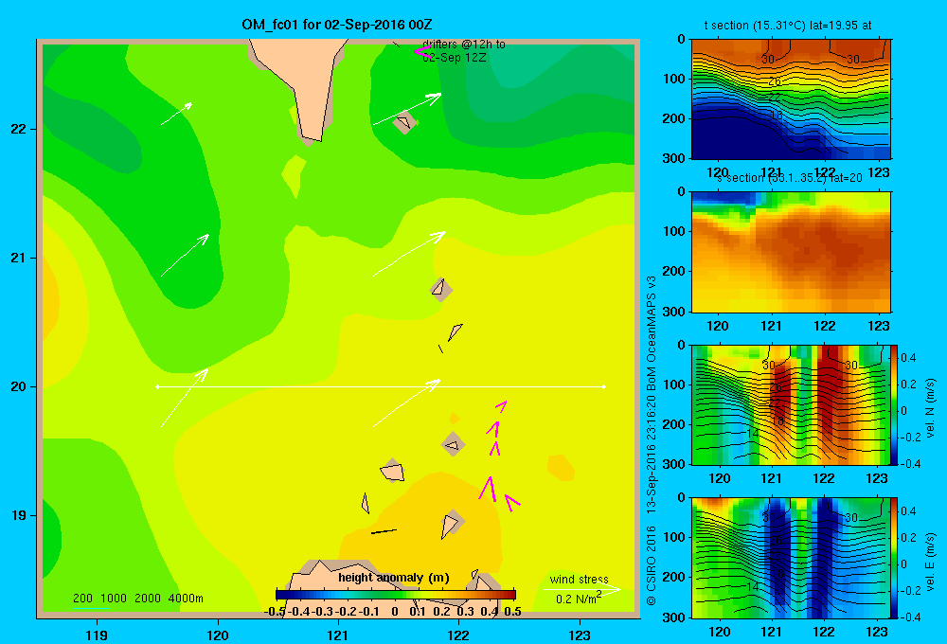947x644 pixels.
Task: Click the 'wind stress' legend label
Action: pos(579,580)
